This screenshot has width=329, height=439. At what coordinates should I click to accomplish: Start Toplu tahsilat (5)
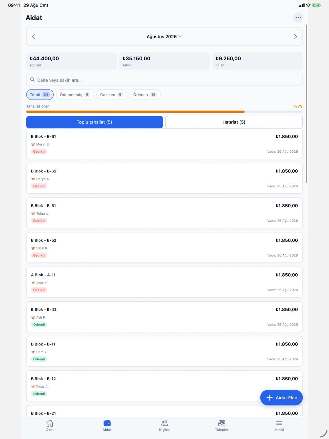coord(94,122)
